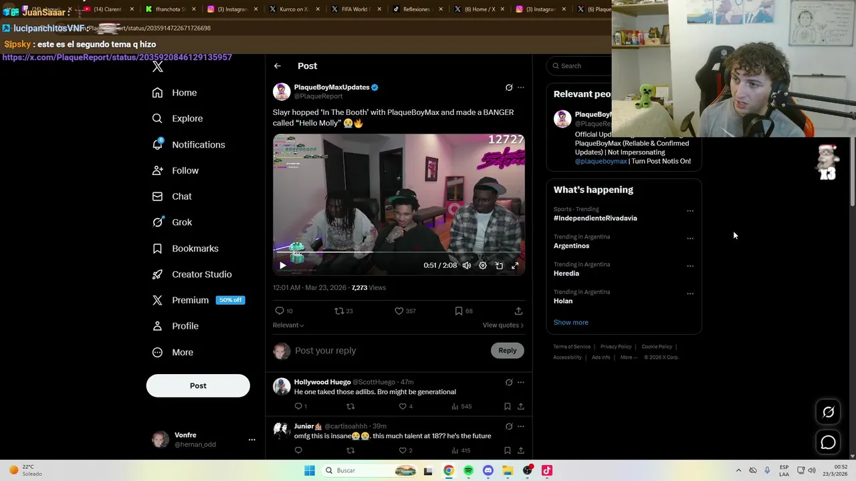Open options for Holan trend
The image size is (856, 481).
690,293
